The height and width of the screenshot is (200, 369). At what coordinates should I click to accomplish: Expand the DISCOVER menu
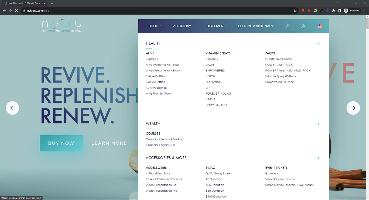point(216,26)
